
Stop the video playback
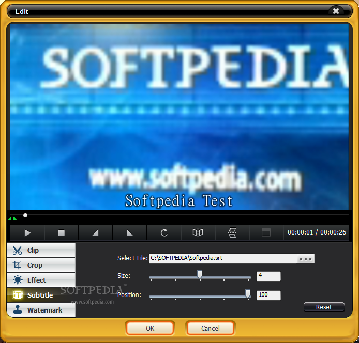pos(62,233)
